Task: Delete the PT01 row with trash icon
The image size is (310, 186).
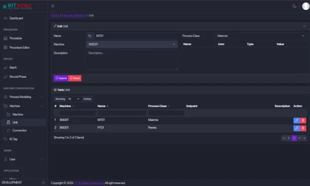Action: tap(303, 128)
